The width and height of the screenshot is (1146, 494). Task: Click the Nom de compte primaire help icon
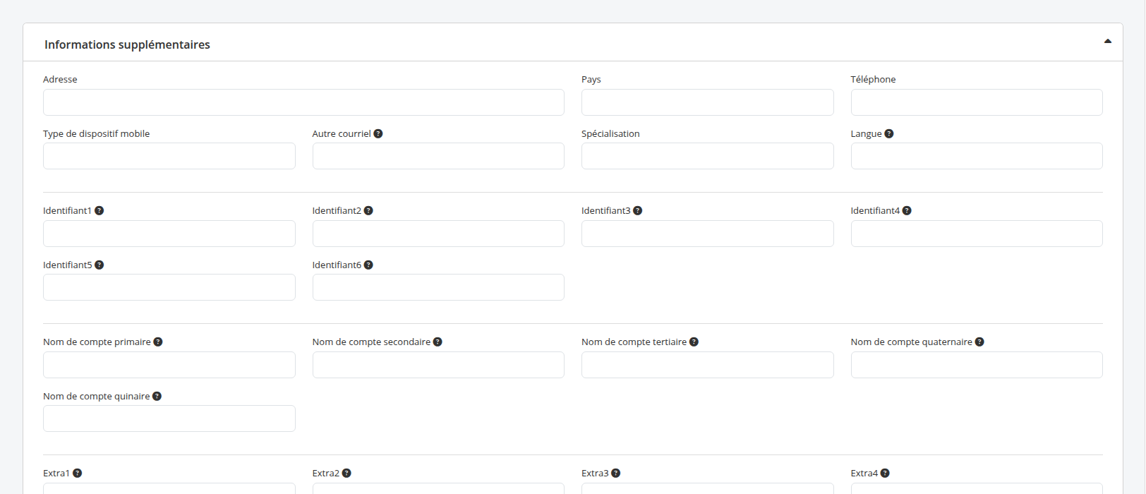click(158, 342)
